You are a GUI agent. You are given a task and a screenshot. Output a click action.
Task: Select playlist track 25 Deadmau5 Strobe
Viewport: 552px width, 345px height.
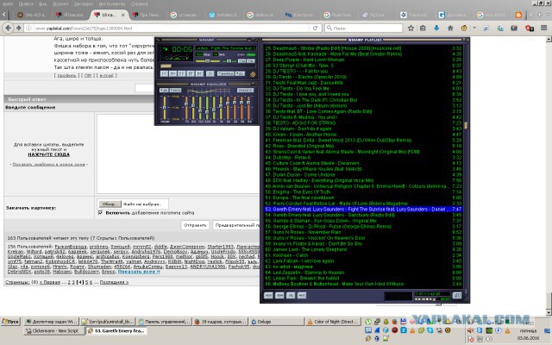coord(363,48)
